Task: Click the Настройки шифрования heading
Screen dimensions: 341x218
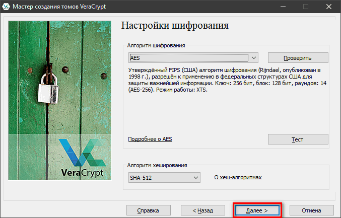Action: pos(175,25)
